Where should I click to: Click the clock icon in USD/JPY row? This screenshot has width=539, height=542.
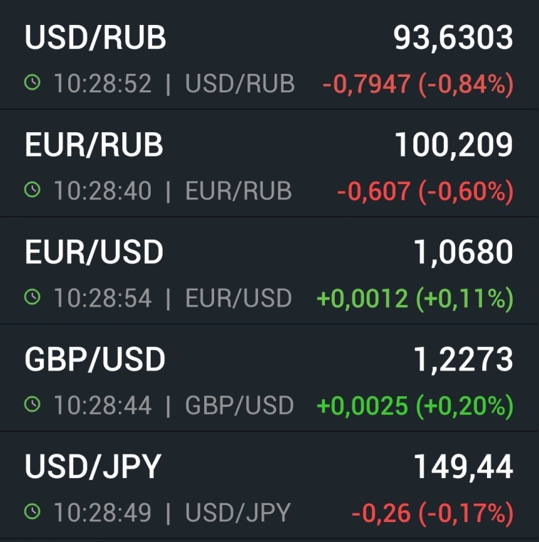tap(32, 512)
